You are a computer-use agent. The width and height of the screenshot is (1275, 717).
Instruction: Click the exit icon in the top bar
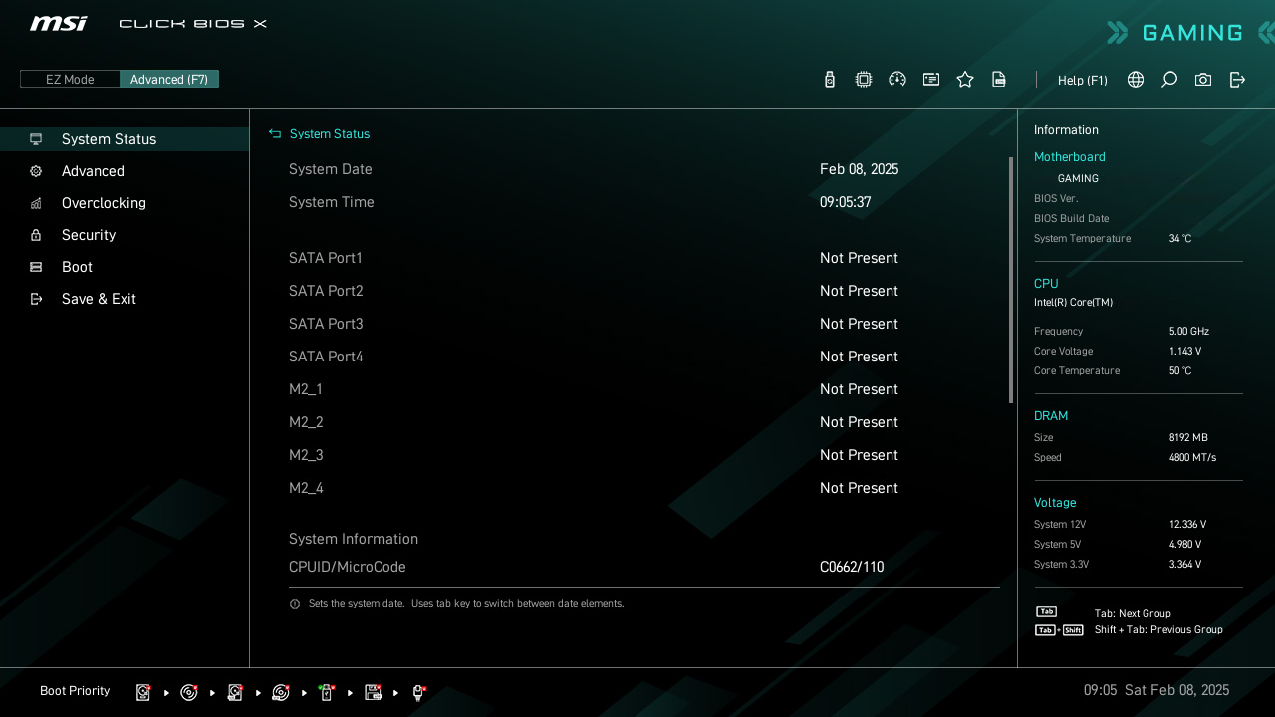tap(1237, 80)
